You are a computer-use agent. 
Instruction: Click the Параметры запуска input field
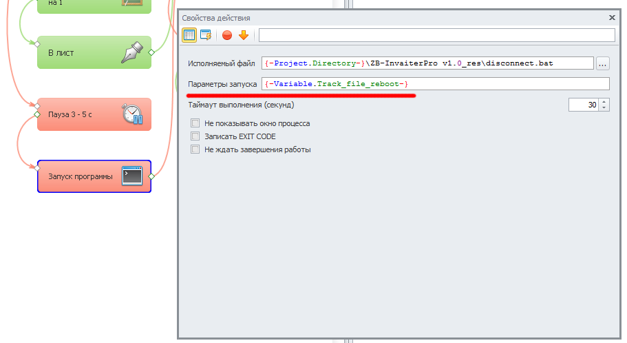(x=436, y=83)
